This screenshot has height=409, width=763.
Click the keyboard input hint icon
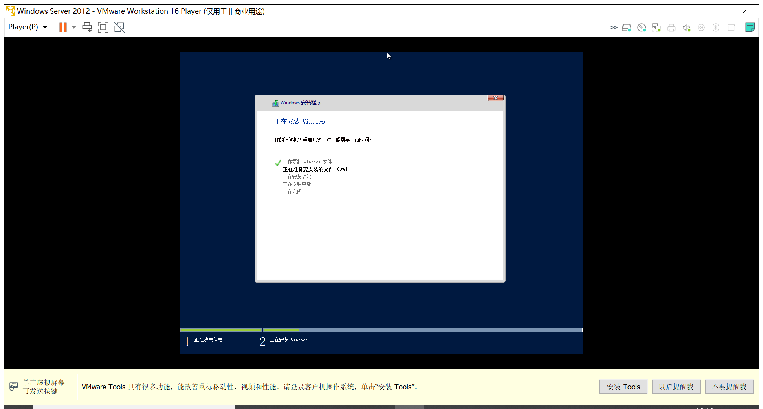(13, 387)
